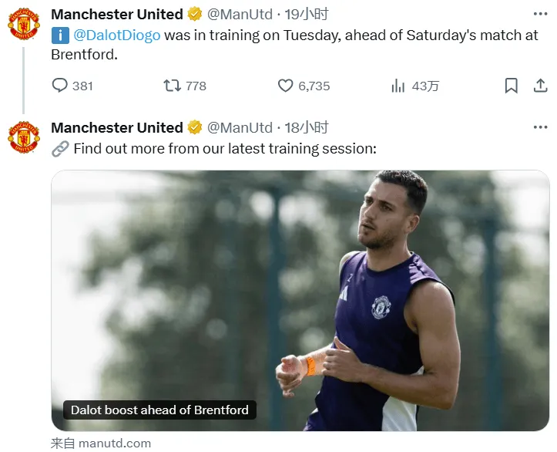Open the 19小时 timestamp link
The width and height of the screenshot is (557, 452).
point(306,14)
